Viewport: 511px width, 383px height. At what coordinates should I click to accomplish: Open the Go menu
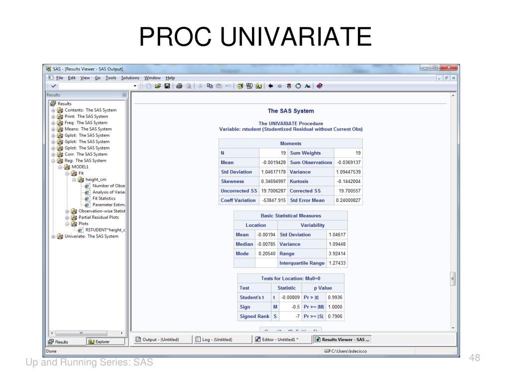pos(98,78)
